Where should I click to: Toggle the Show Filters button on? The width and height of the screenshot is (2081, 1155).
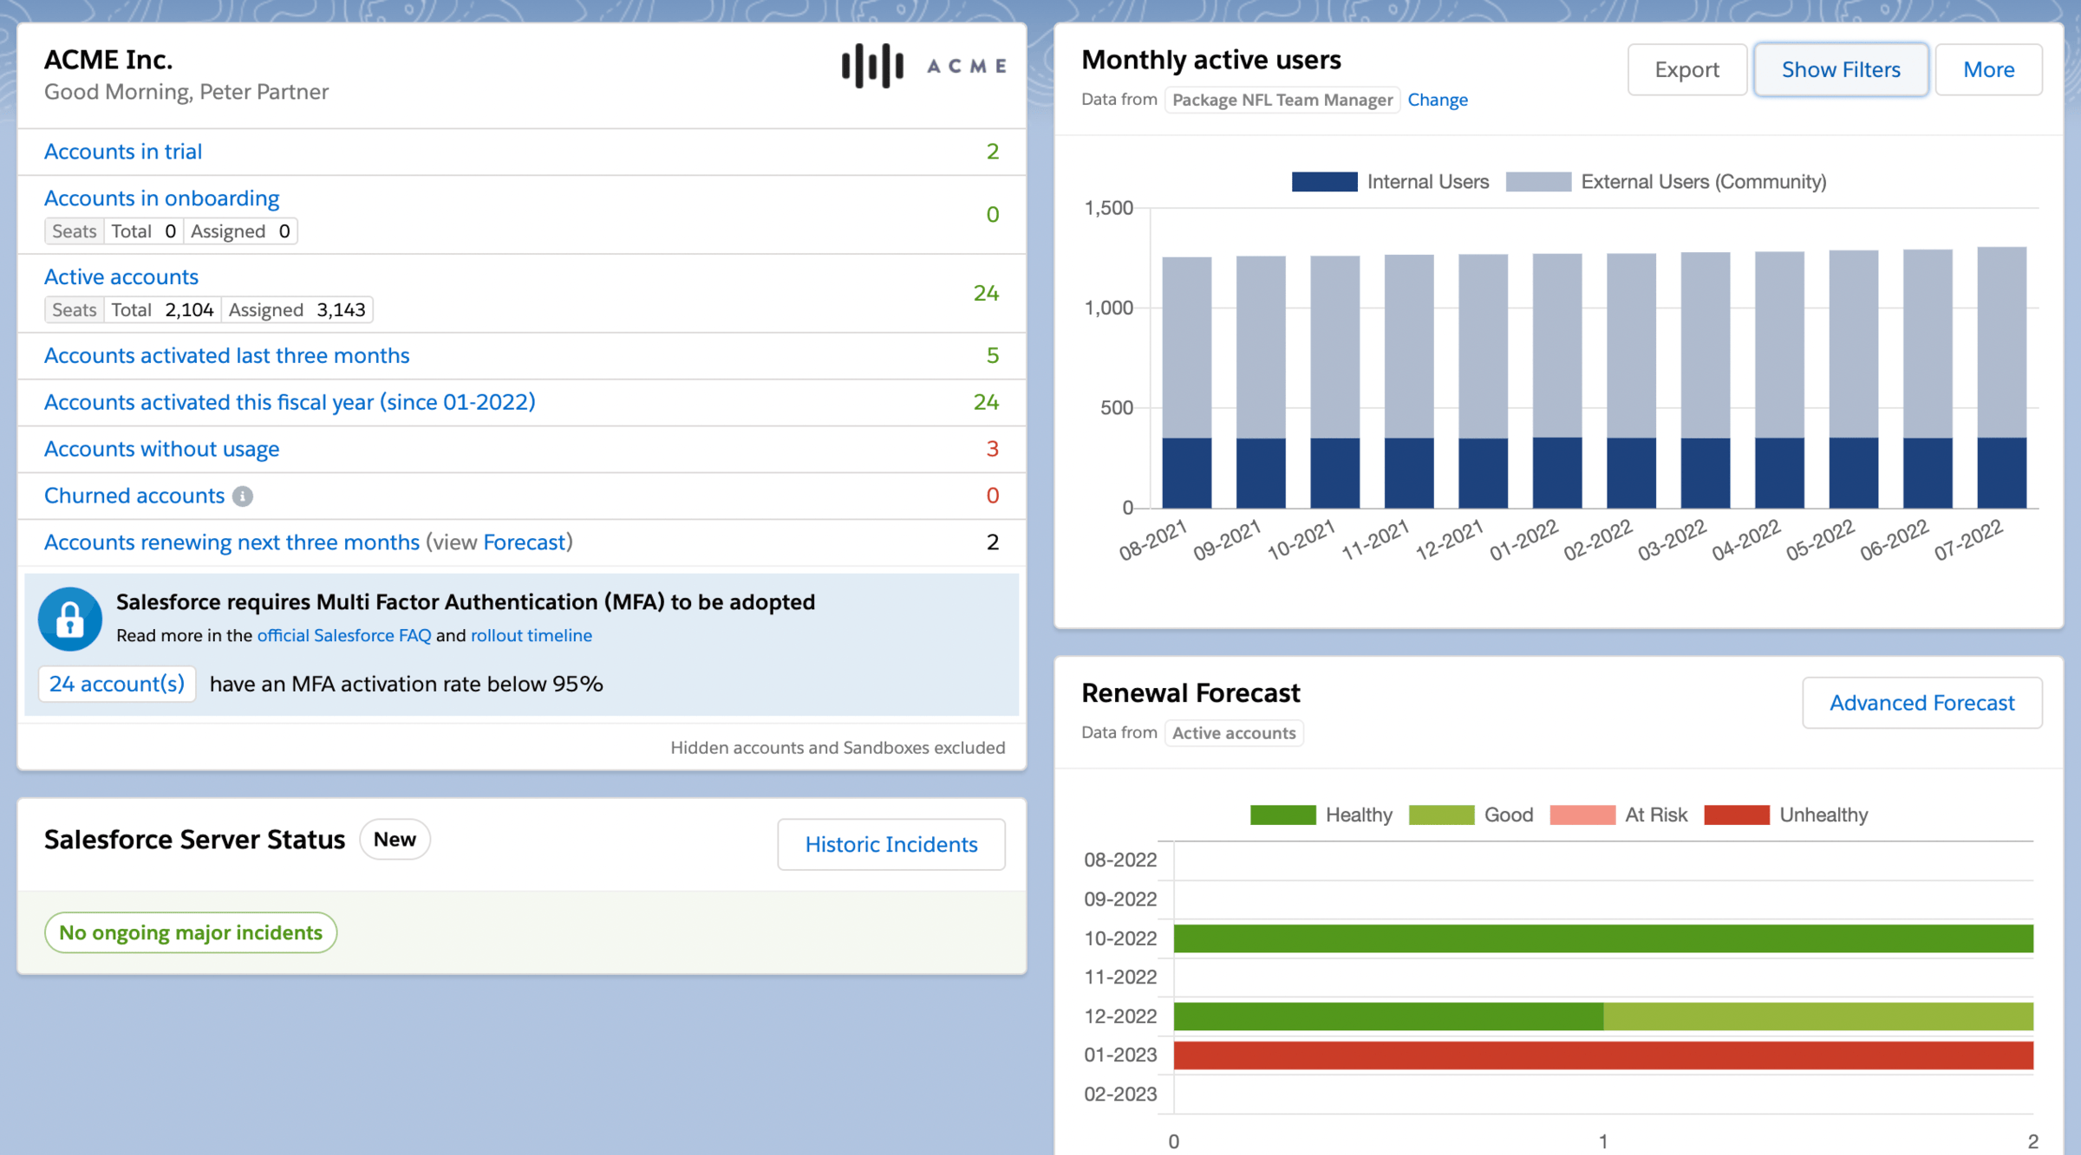click(x=1839, y=68)
